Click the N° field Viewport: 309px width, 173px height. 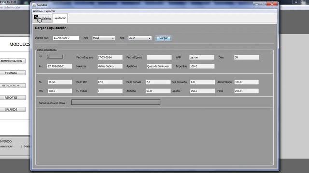point(55,57)
